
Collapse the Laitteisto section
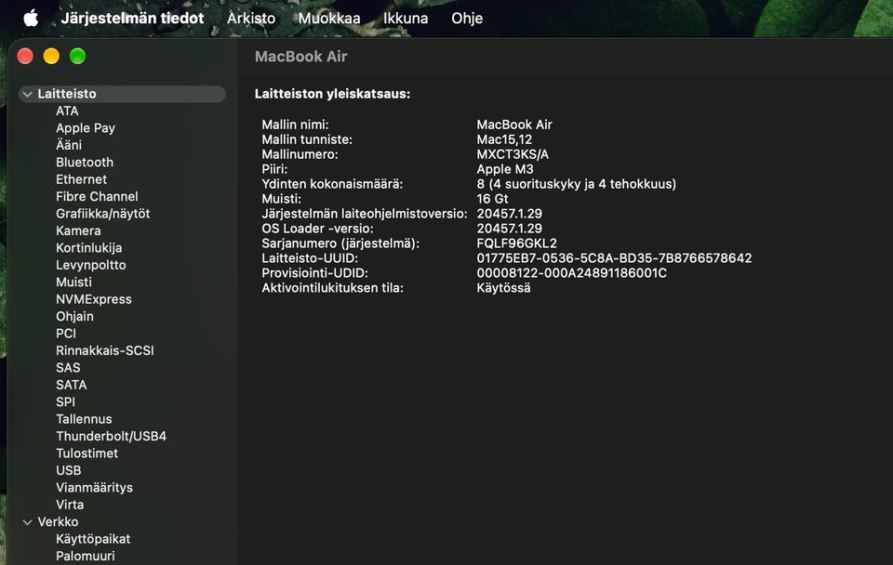[27, 94]
